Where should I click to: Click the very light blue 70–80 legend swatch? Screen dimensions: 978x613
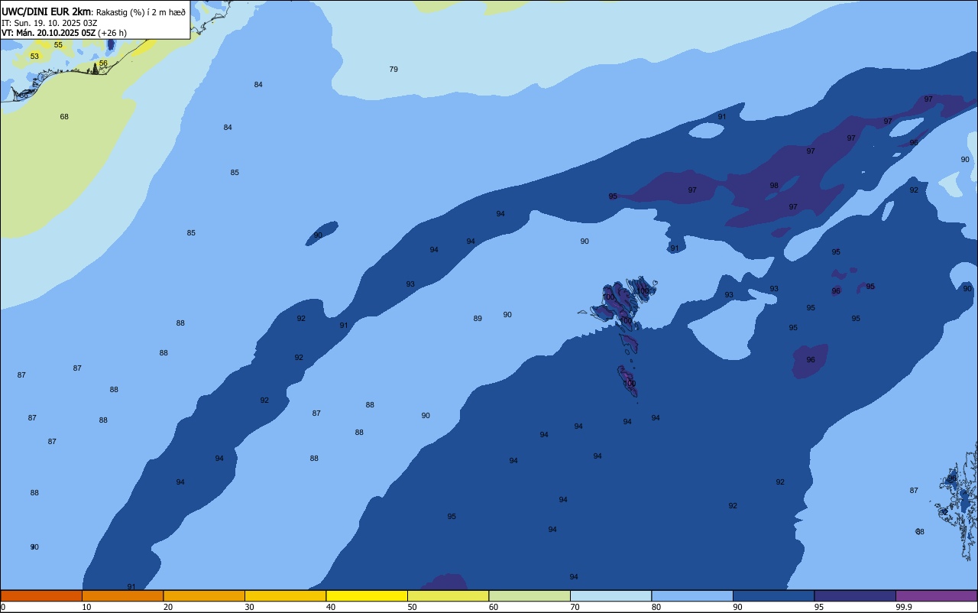[610, 595]
